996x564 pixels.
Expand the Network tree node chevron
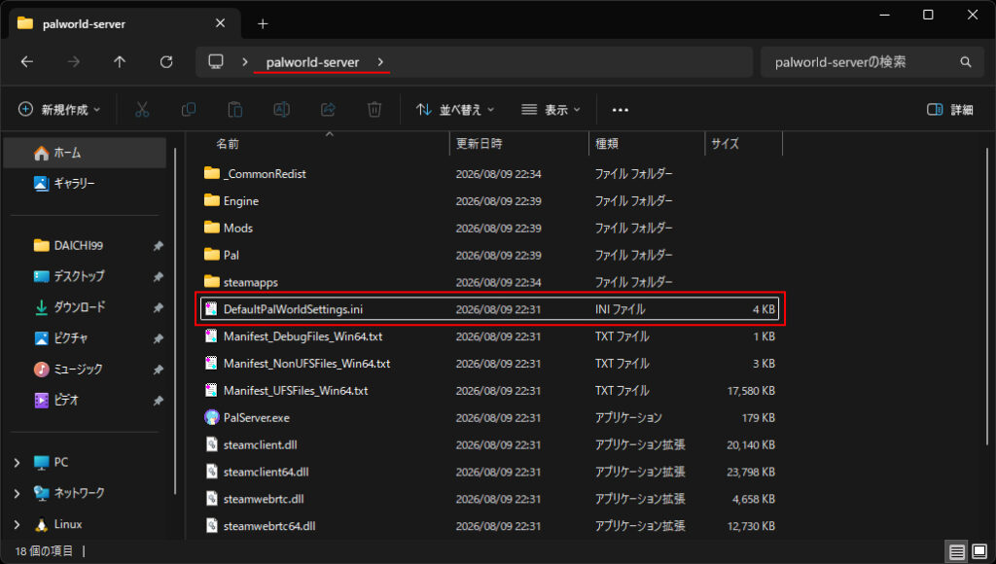click(x=18, y=493)
